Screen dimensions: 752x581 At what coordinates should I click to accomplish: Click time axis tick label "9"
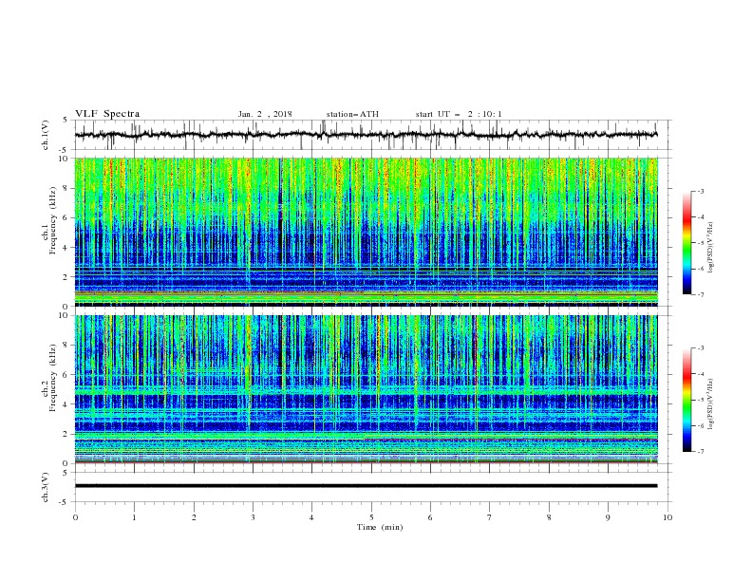point(608,517)
